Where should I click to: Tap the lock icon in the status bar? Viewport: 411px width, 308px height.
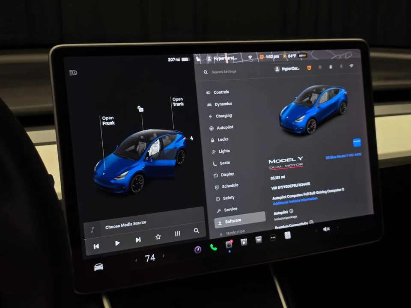tap(198, 59)
